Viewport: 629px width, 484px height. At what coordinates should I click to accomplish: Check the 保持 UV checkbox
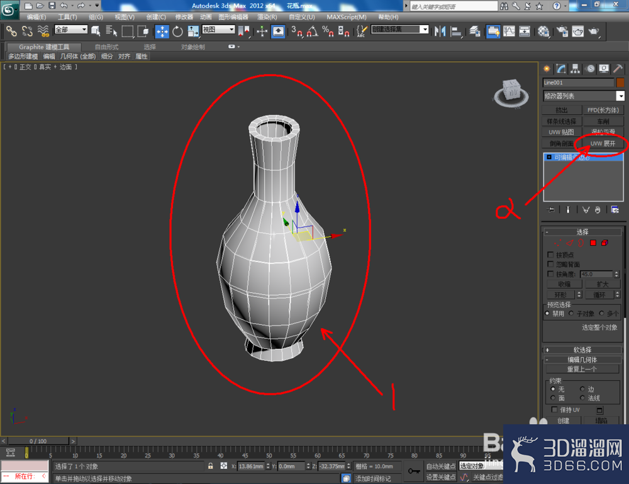coord(554,409)
